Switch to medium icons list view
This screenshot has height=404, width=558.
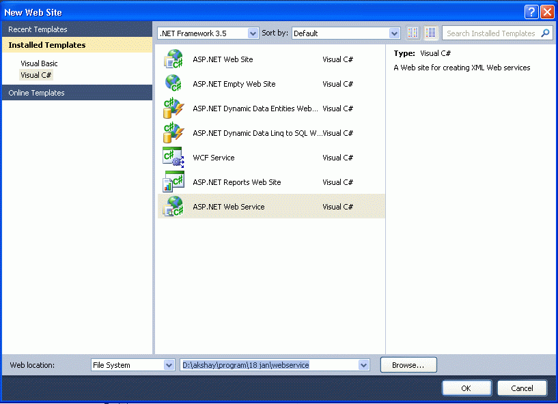[x=430, y=33]
